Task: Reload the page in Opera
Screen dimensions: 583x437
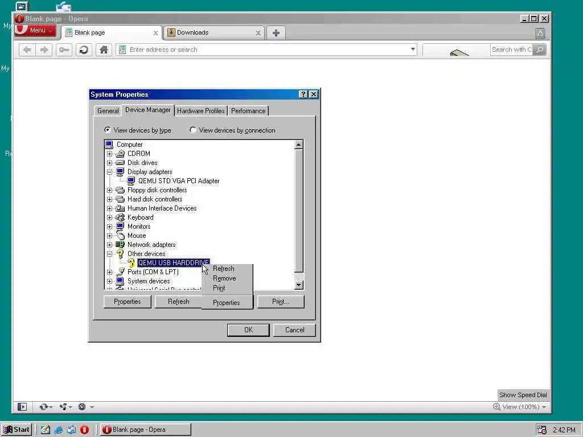Action: [84, 50]
